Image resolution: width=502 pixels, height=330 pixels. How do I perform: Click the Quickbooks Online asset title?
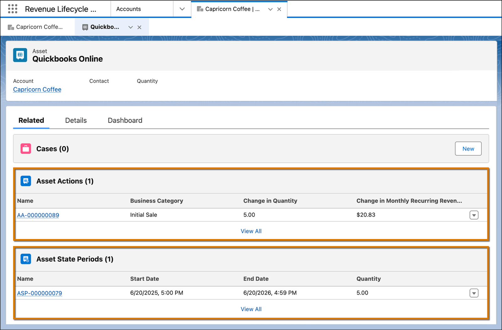tap(67, 59)
